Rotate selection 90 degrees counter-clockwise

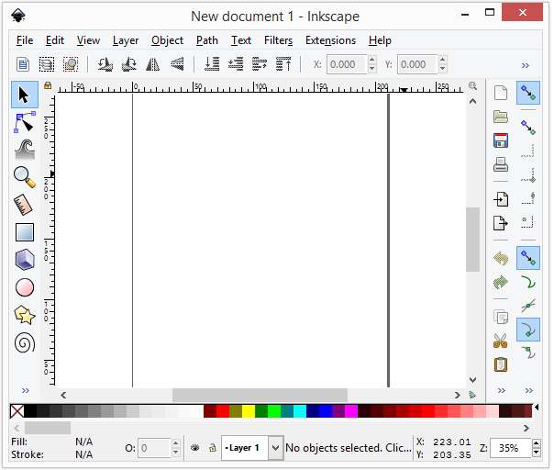[x=105, y=64]
